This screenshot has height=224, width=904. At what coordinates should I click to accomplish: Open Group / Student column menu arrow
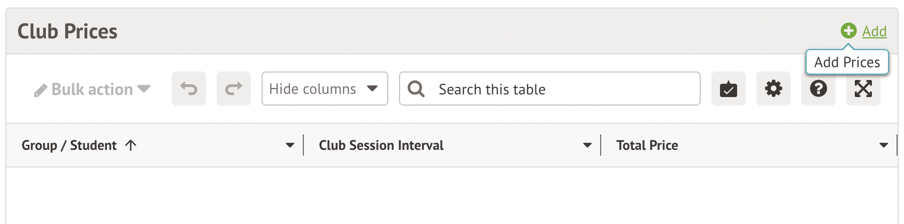(x=290, y=145)
